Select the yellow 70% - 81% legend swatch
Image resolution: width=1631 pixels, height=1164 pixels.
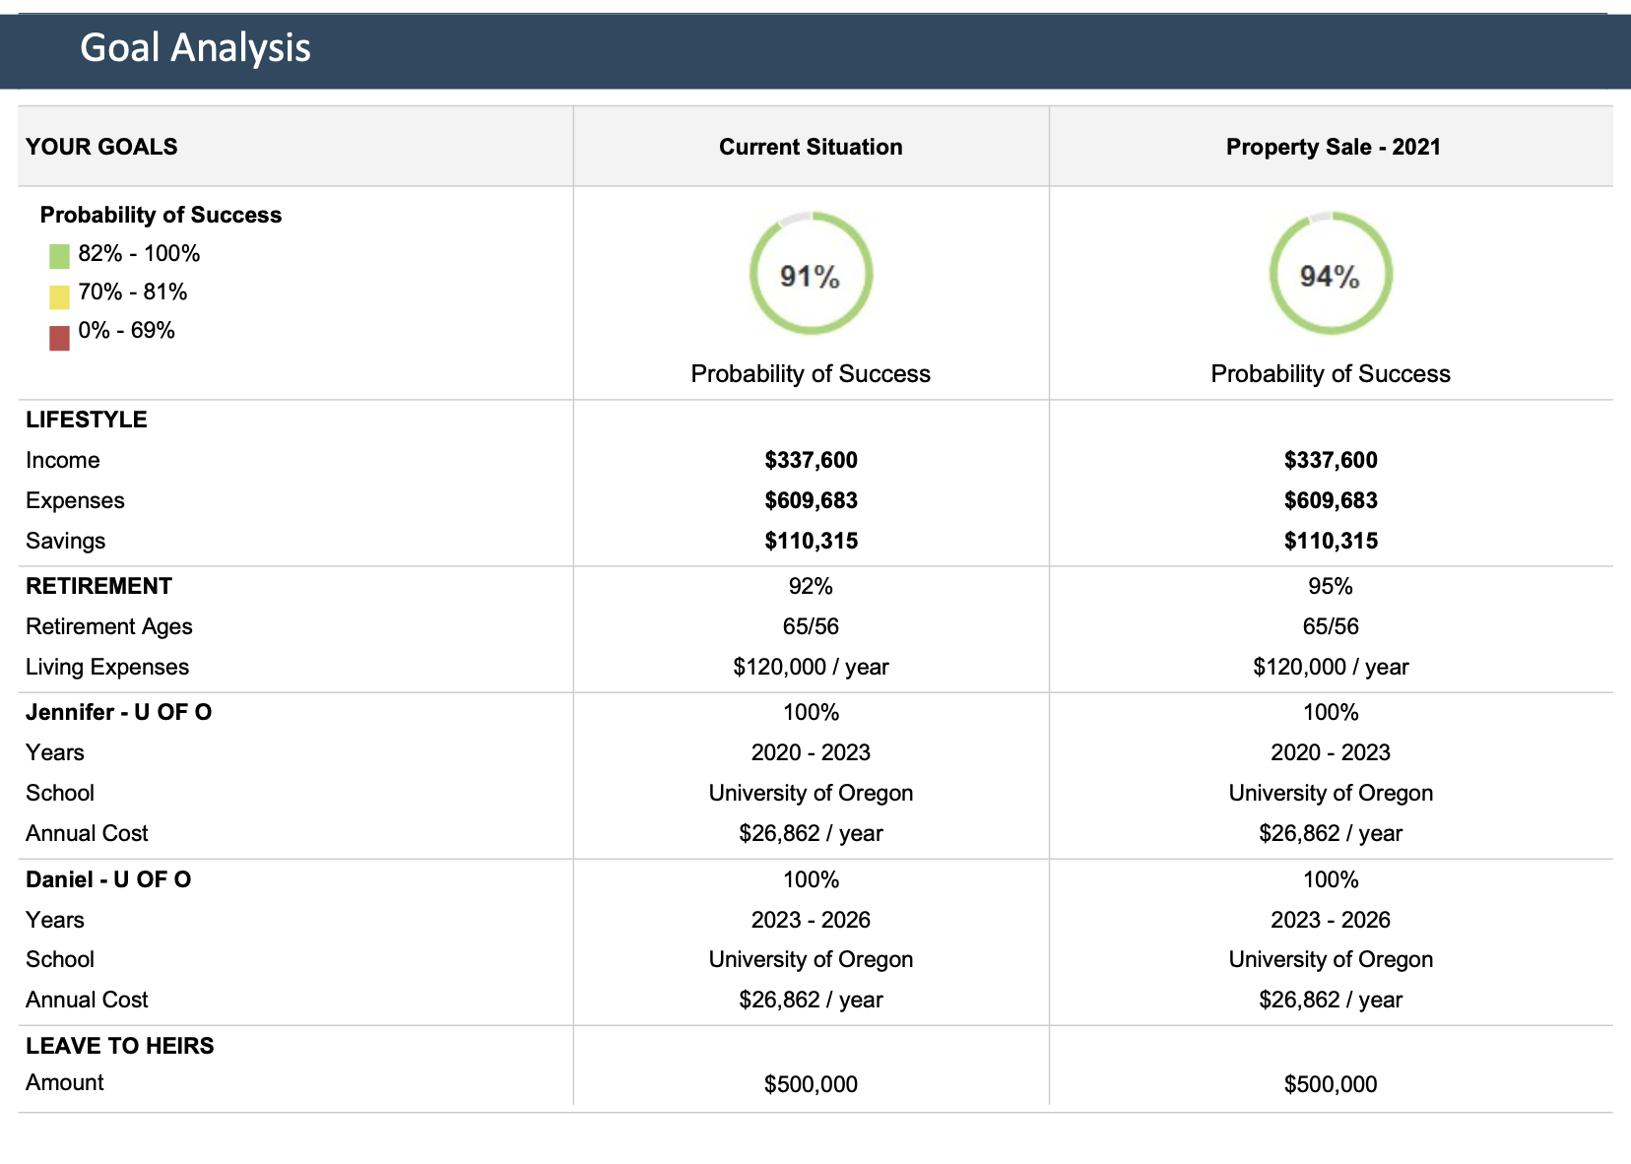[x=59, y=295]
